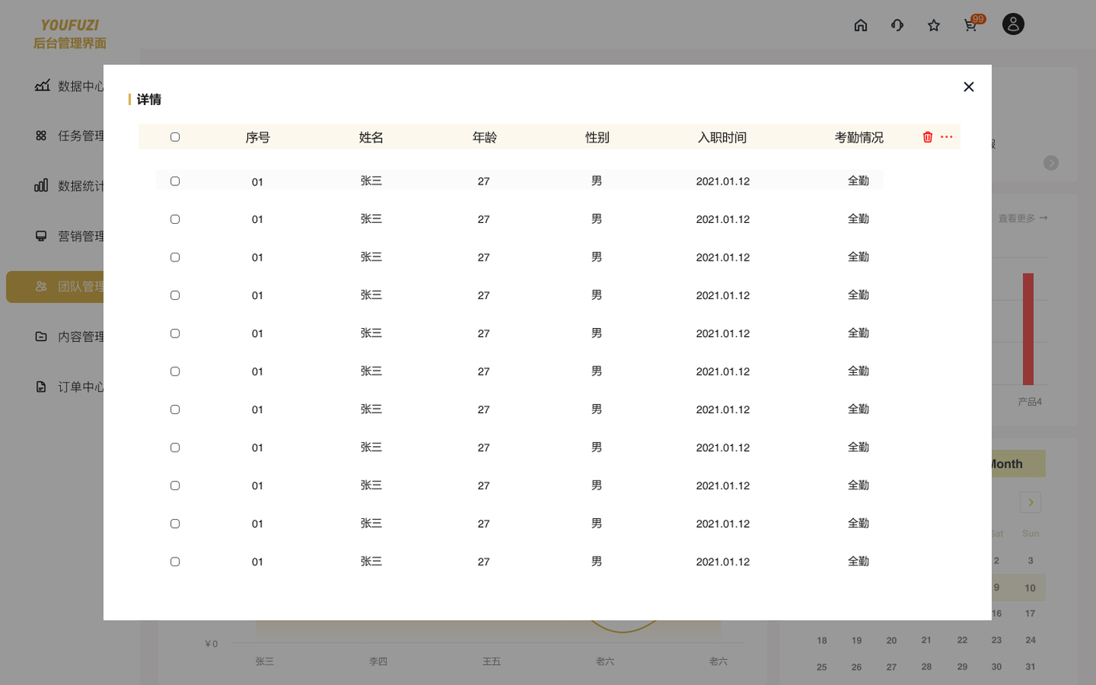Viewport: 1096px width, 685px height.
Task: Click the 详情 dialog title
Action: click(x=148, y=99)
